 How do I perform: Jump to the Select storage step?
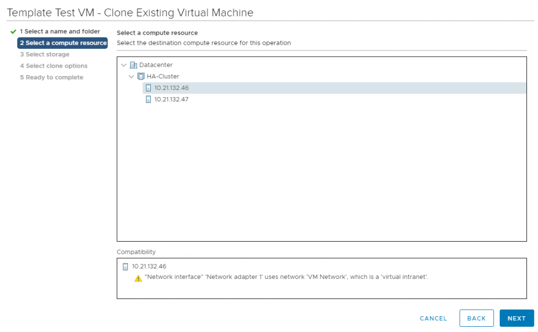click(x=44, y=54)
